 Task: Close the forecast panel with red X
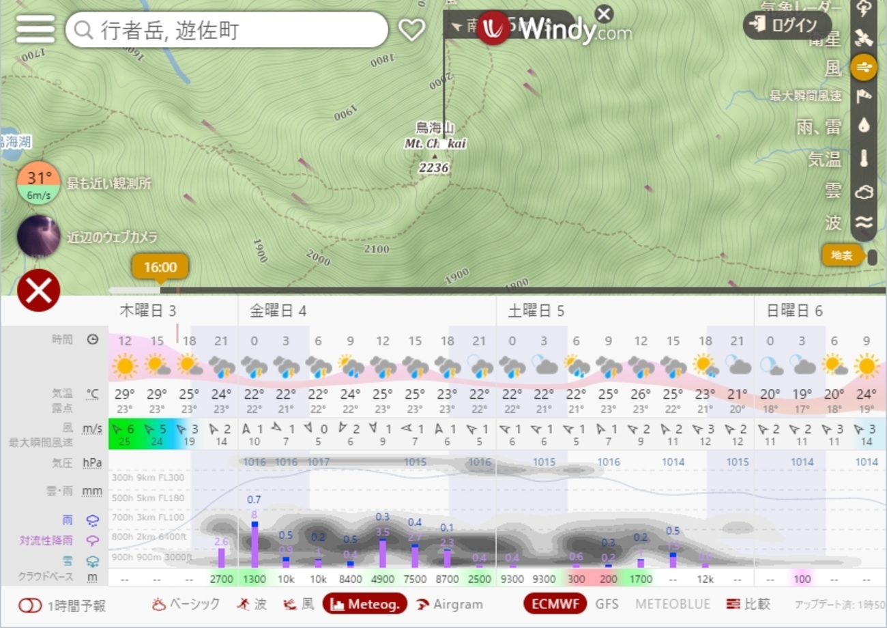point(38,291)
